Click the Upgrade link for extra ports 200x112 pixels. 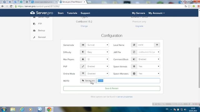[139, 26]
